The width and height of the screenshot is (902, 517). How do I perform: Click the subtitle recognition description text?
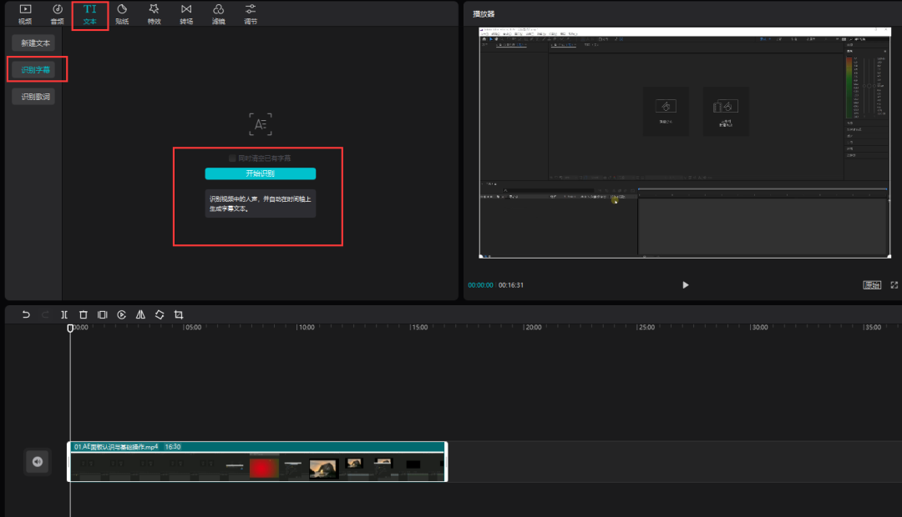[260, 203]
